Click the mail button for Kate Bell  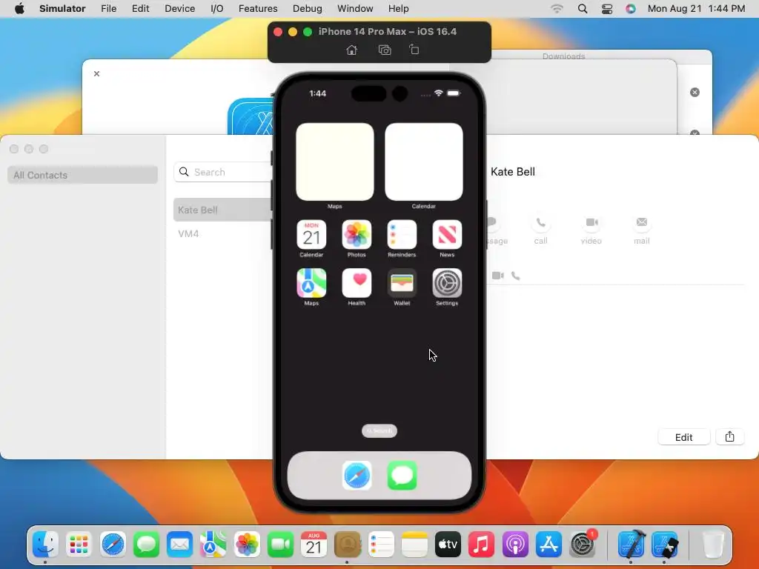click(642, 223)
